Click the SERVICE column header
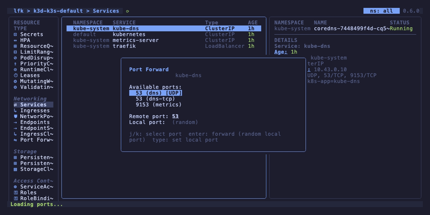 click(x=124, y=23)
